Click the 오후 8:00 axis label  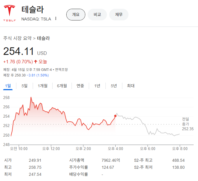coord(180,149)
